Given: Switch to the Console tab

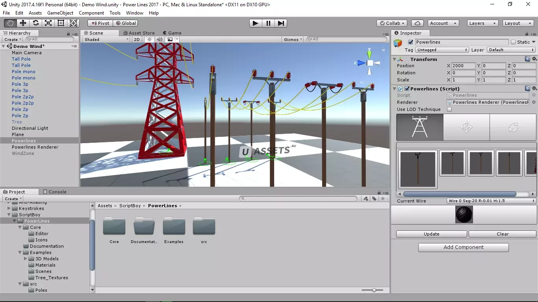Looking at the screenshot, I should 54,192.
